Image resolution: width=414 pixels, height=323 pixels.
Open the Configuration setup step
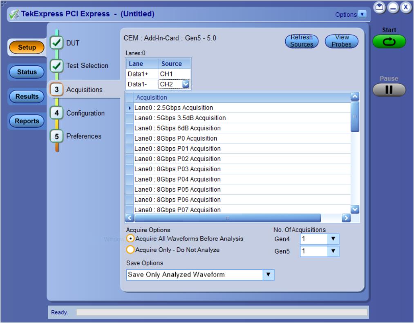point(85,113)
